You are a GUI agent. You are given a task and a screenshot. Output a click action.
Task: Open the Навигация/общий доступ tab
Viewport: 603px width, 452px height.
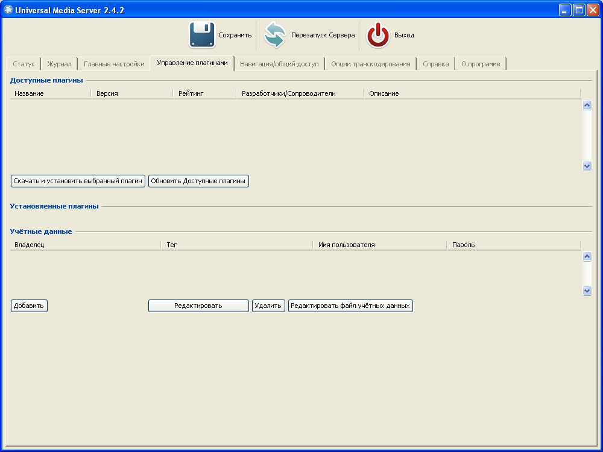coord(280,64)
